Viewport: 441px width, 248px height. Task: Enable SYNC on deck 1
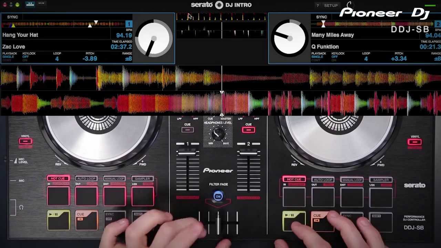tap(12, 17)
